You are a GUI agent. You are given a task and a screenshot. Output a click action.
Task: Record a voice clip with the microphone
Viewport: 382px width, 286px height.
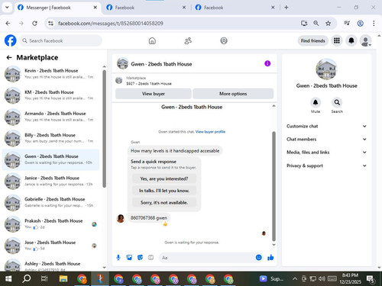(x=118, y=258)
